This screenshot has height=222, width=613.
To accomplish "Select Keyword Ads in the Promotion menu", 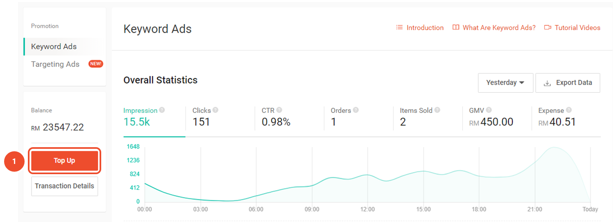I will click(x=54, y=47).
